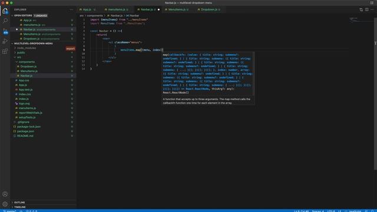Screen dimensions: 377x212
Task: Open the Explorer view in activity bar
Action: [x=5, y=11]
